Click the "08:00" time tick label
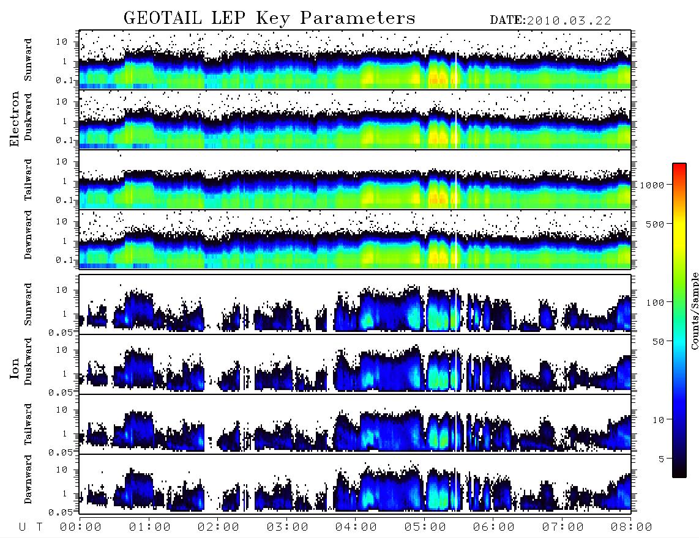This screenshot has height=538, width=699. [x=631, y=527]
